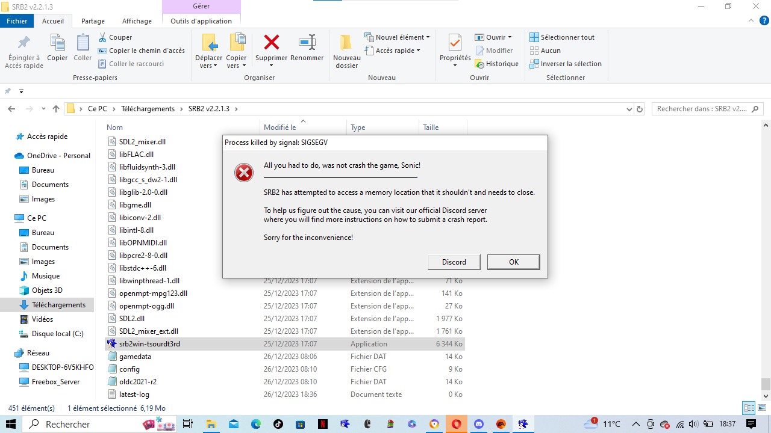
Task: Click Couper with the scissors icon
Action: coord(116,37)
